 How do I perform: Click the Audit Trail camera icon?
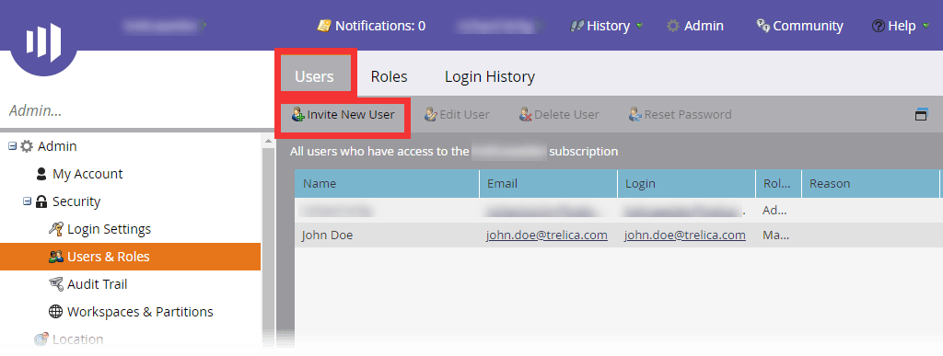[56, 284]
